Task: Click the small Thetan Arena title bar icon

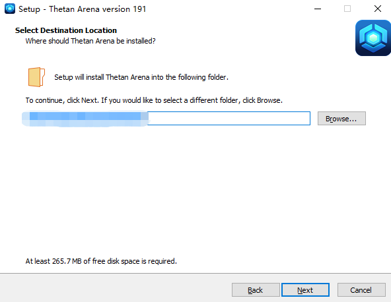Action: coord(10,9)
